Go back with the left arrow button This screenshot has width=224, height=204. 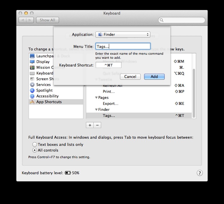[22, 20]
